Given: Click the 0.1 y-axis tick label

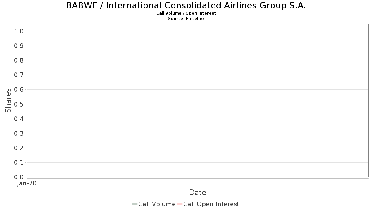Looking at the screenshot, I should point(19,163).
